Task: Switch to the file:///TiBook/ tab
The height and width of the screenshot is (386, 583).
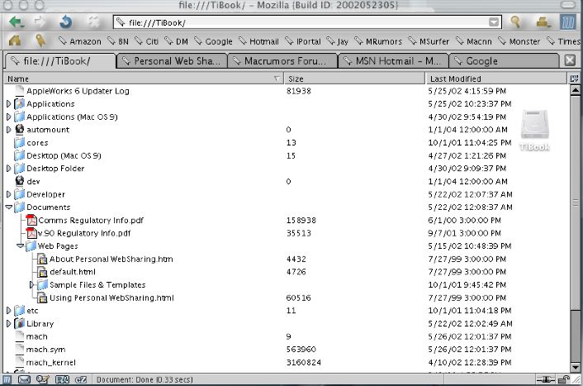Action: pyautogui.click(x=60, y=61)
